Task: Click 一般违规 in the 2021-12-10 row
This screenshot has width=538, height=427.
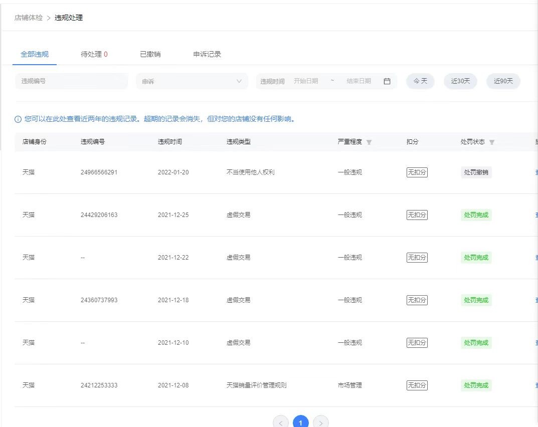Action: (350, 343)
